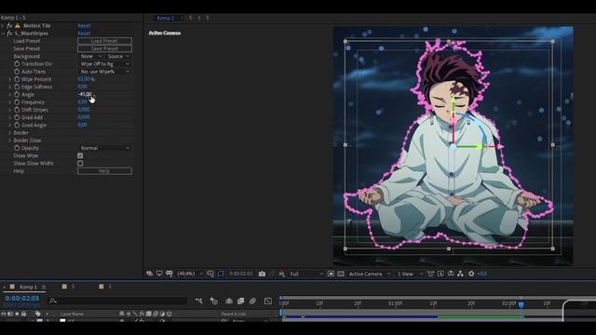This screenshot has width=596, height=335.
Task: Click current time indicator on timeline ruler
Action: pyautogui.click(x=521, y=304)
